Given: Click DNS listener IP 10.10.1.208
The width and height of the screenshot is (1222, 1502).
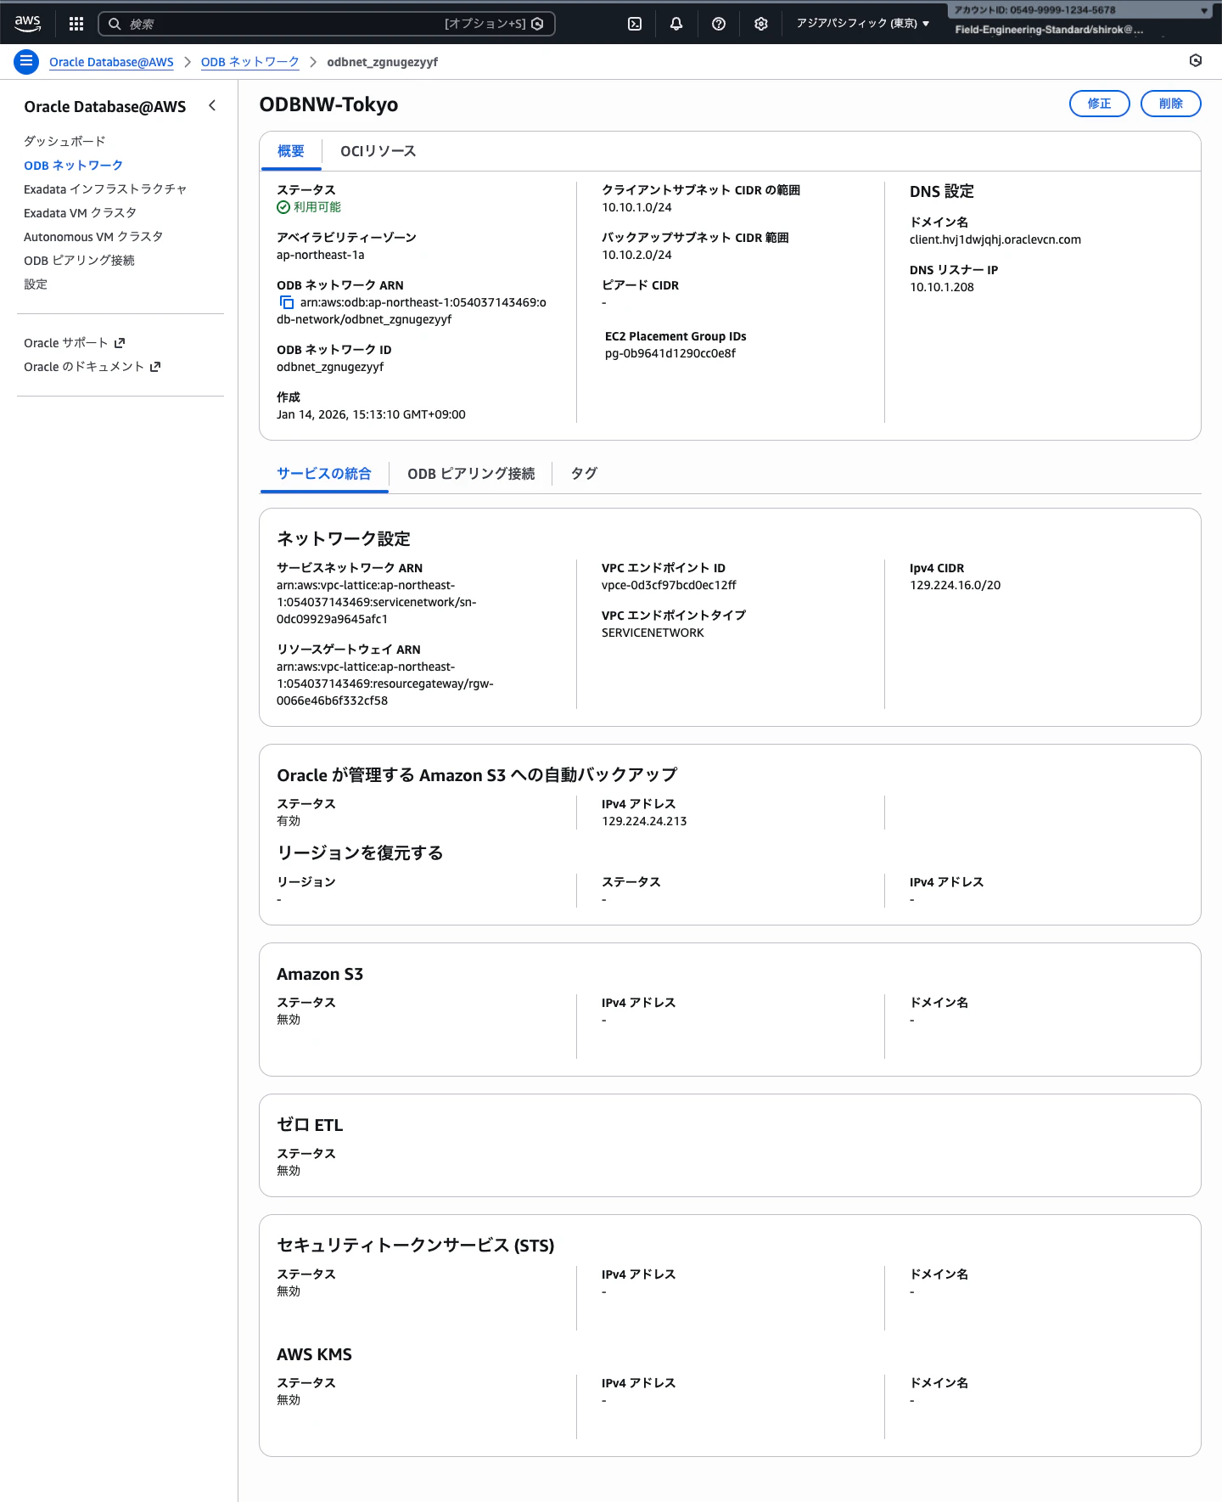Looking at the screenshot, I should (942, 287).
